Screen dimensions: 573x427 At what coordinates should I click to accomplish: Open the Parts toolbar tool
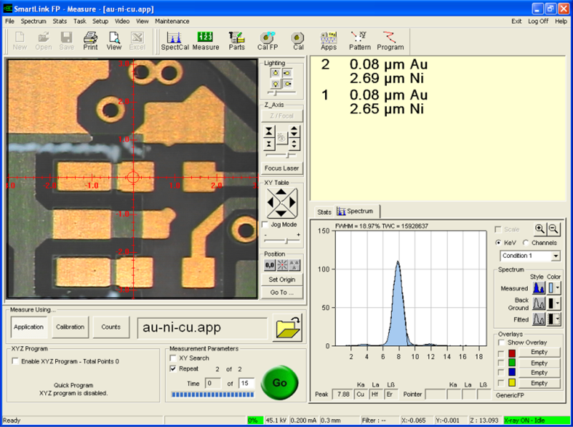[236, 40]
